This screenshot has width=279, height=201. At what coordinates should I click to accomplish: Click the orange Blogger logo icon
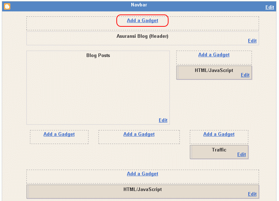tap(7, 6)
